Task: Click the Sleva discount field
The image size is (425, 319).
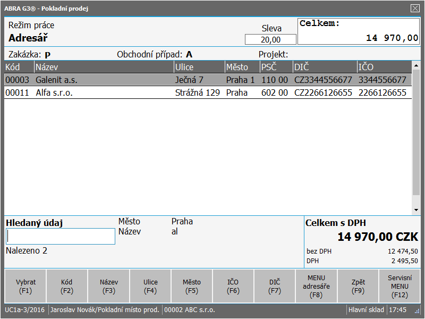Action: (x=270, y=39)
